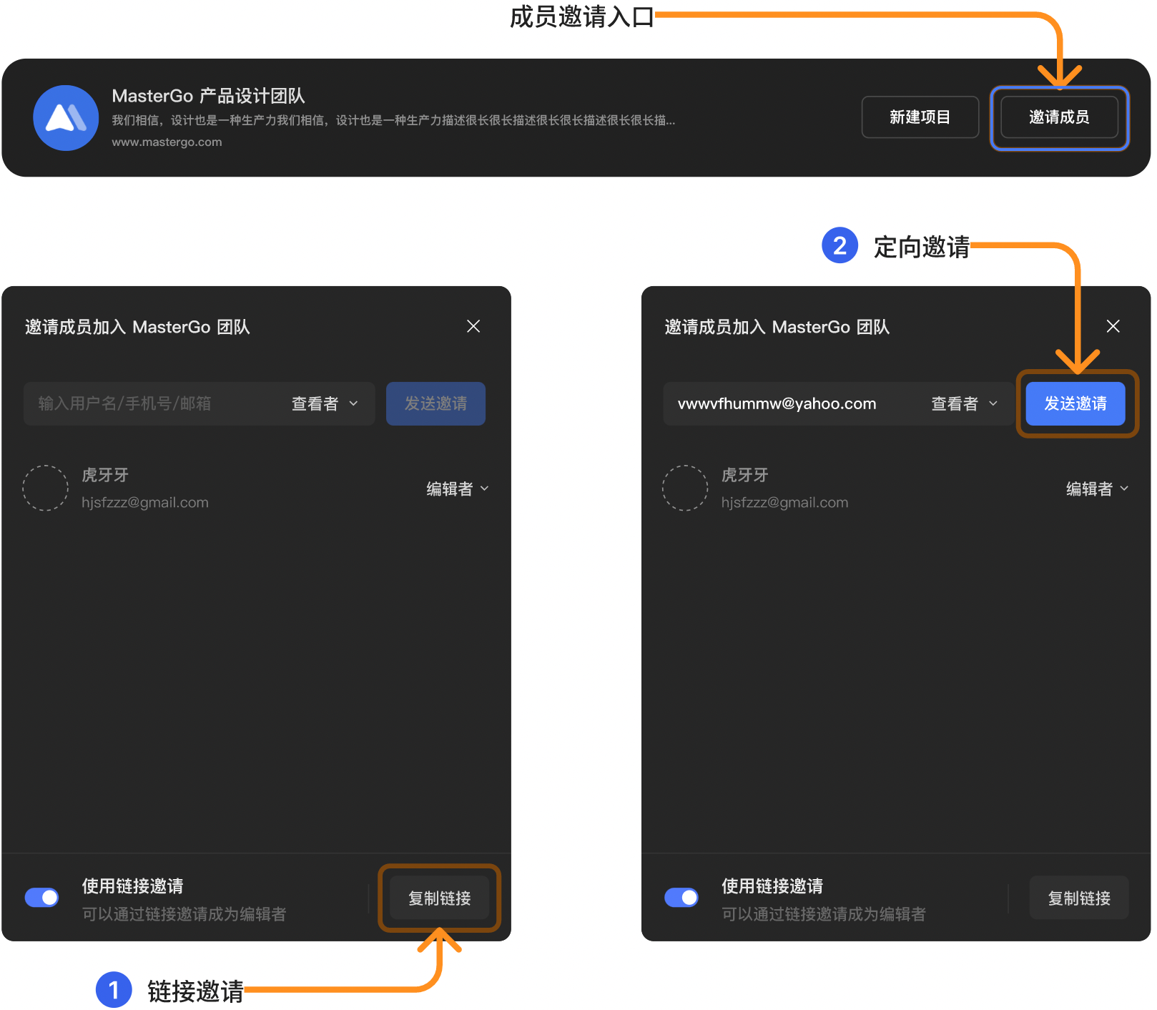Click 可以通过链接邀请成为编辑者 text in right dialog
Screen dimensions: 1157x1010
click(823, 914)
